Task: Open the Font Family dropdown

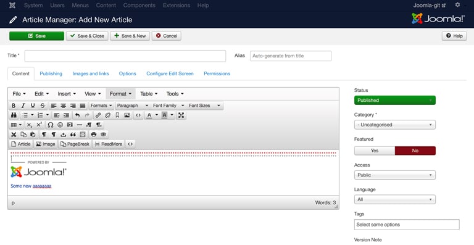Action: [x=168, y=106]
